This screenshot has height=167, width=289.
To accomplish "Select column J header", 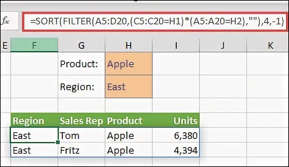I will 223,45.
